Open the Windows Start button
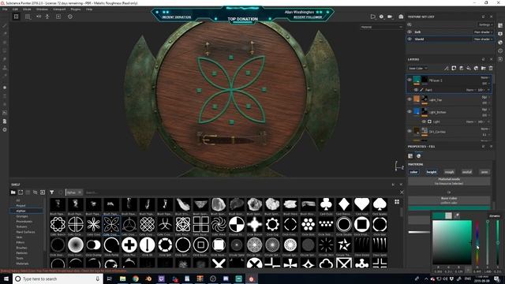The width and height of the screenshot is (505, 284). 6,278
